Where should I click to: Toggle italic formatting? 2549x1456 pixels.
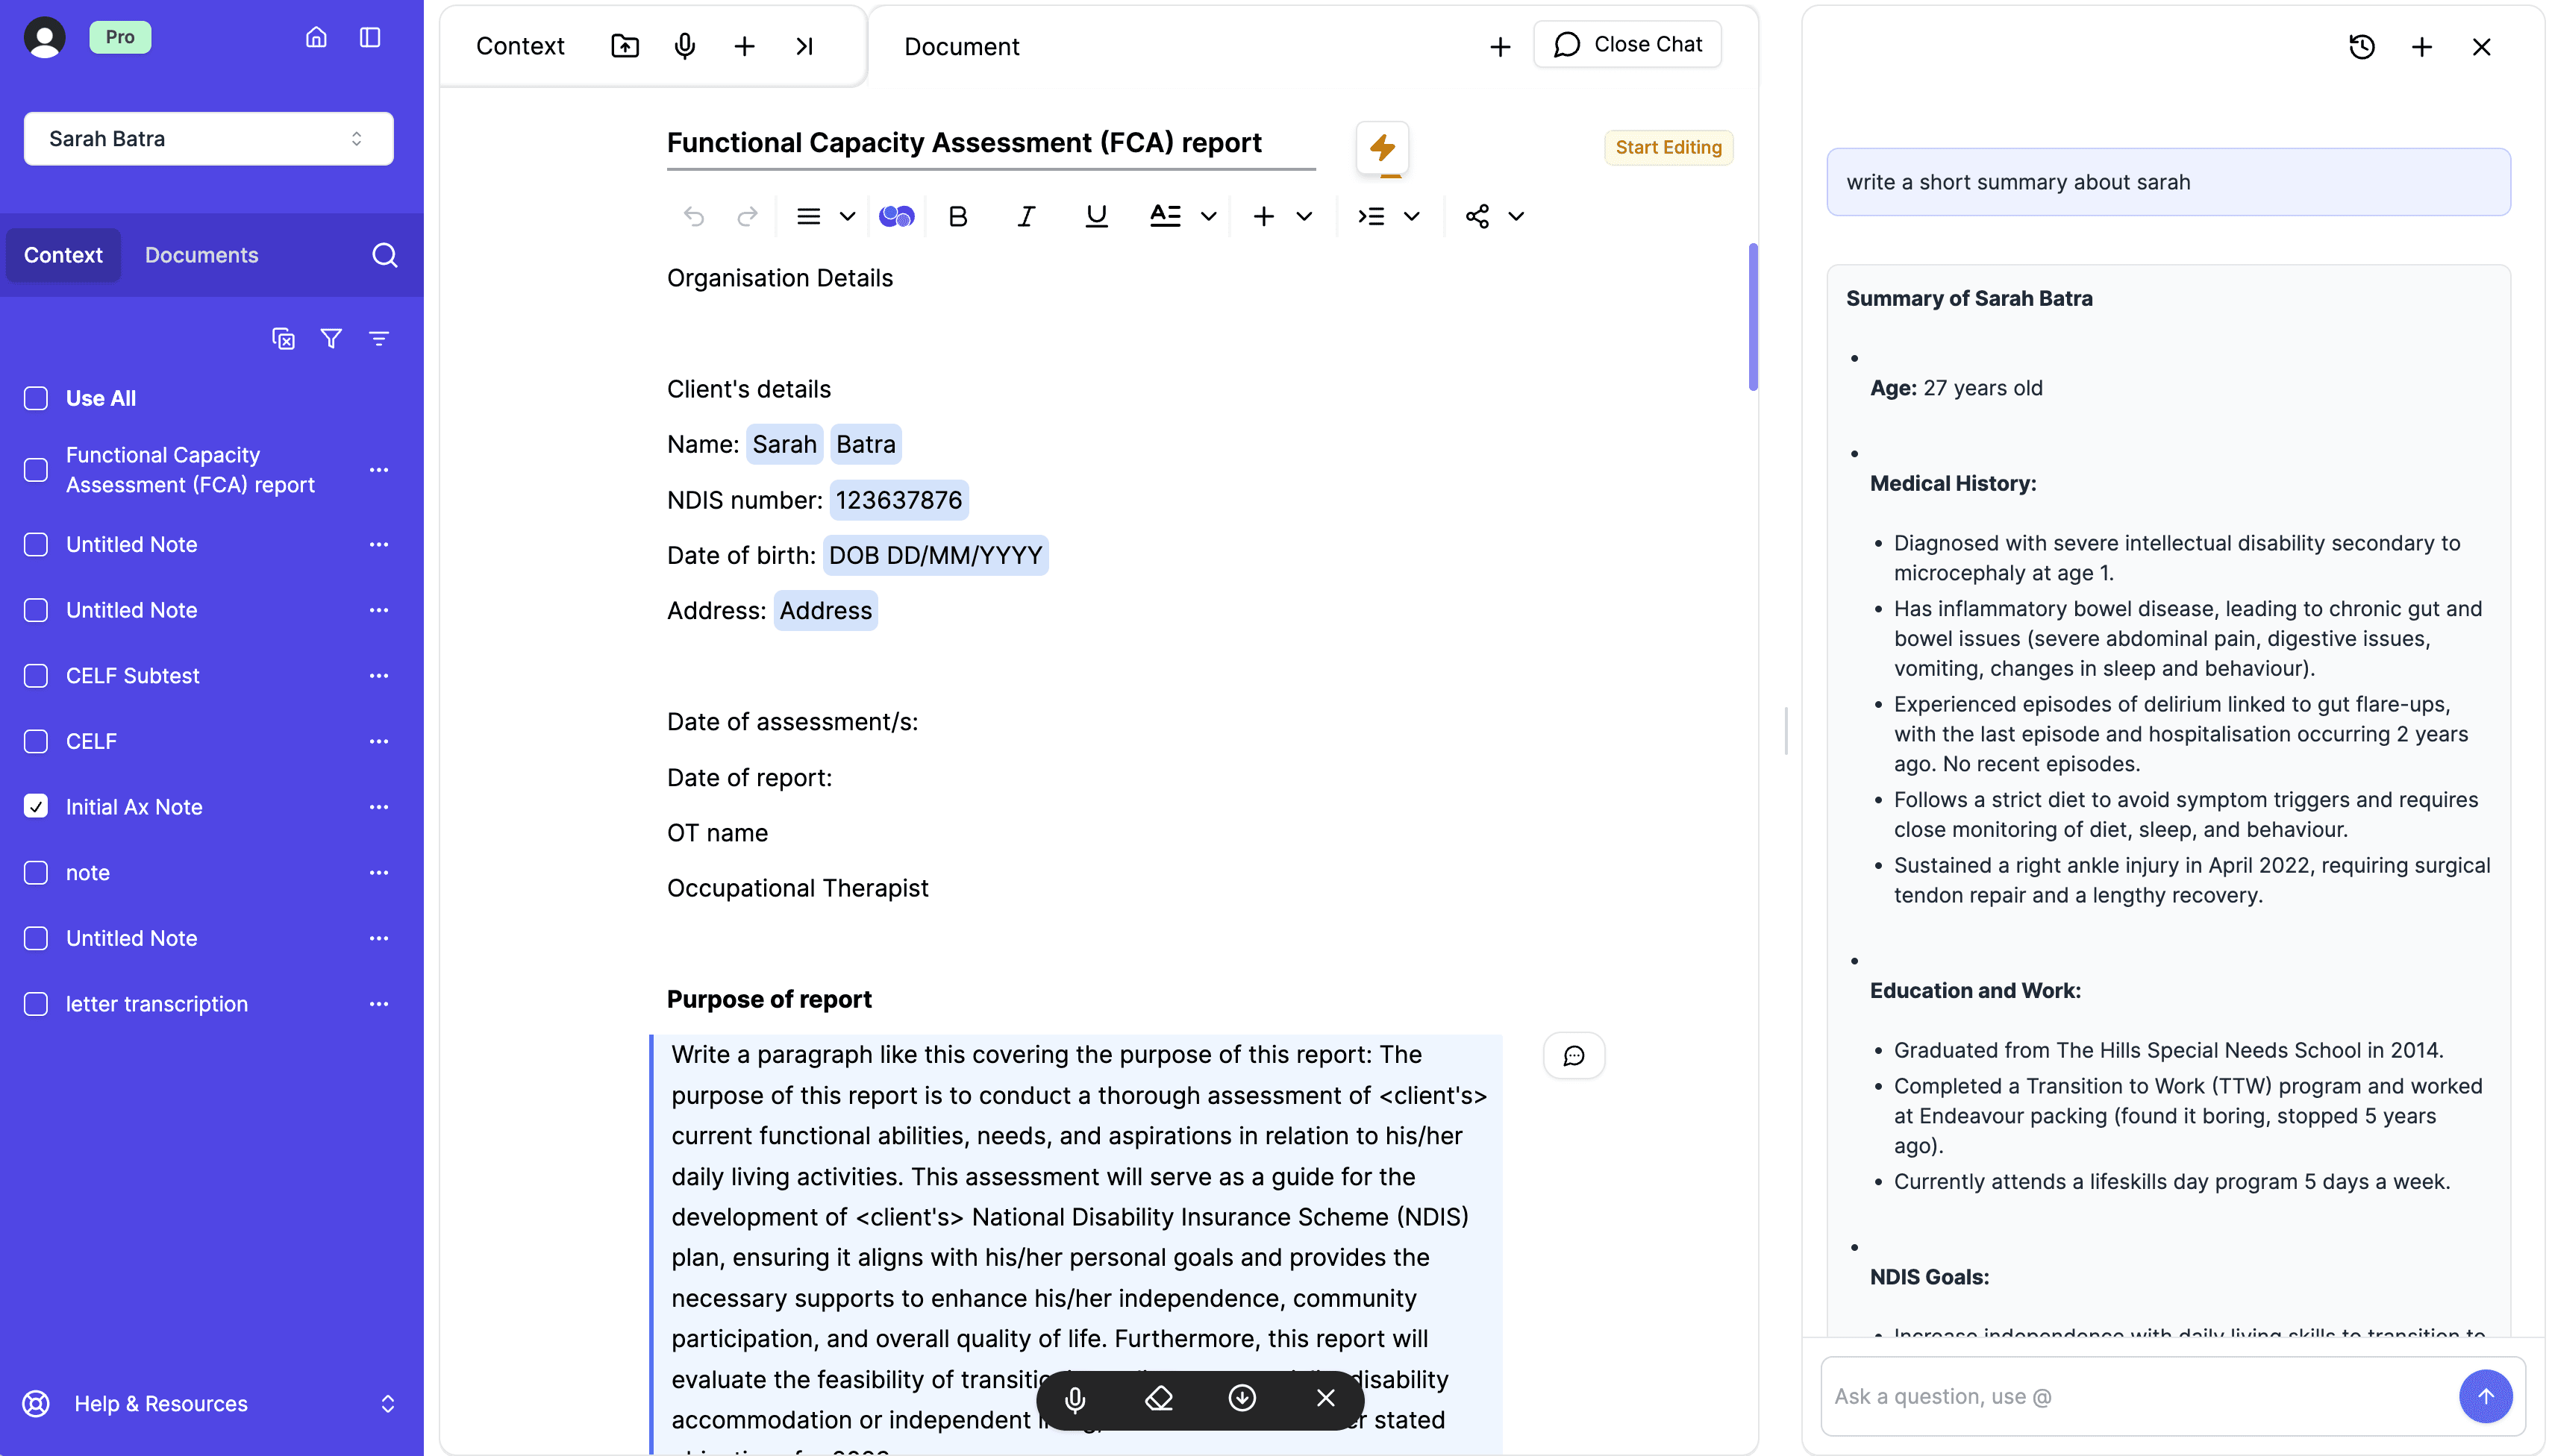[x=1025, y=216]
